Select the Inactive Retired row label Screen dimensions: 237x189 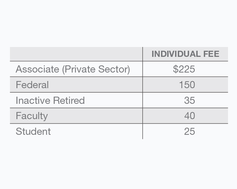tap(50, 100)
